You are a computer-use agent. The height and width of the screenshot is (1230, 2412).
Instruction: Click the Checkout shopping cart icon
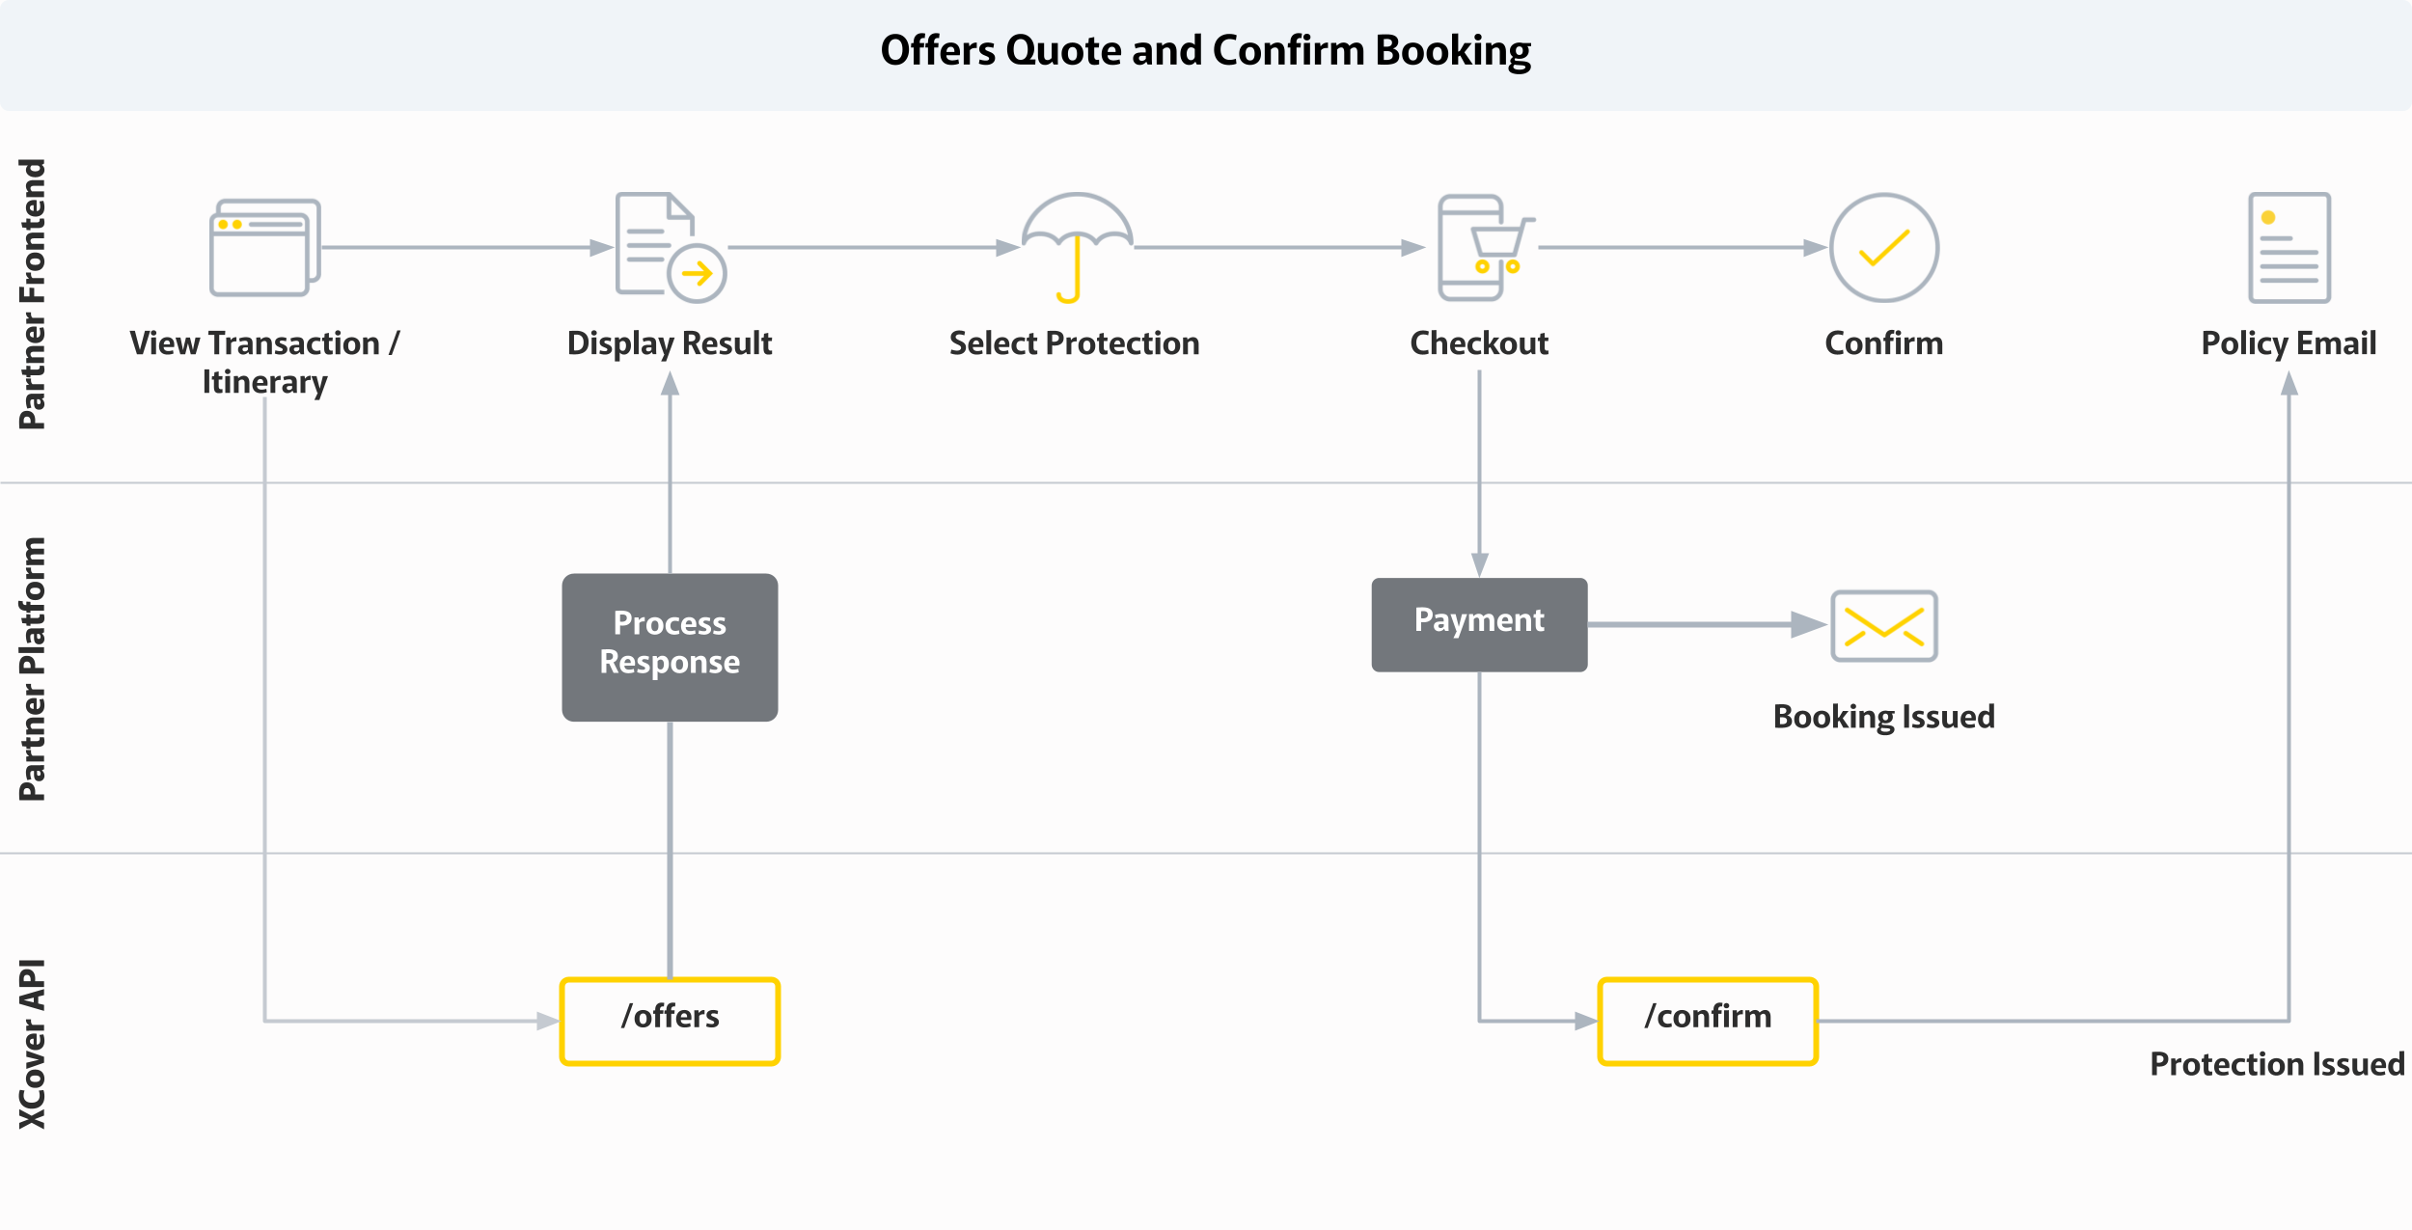coord(1483,248)
